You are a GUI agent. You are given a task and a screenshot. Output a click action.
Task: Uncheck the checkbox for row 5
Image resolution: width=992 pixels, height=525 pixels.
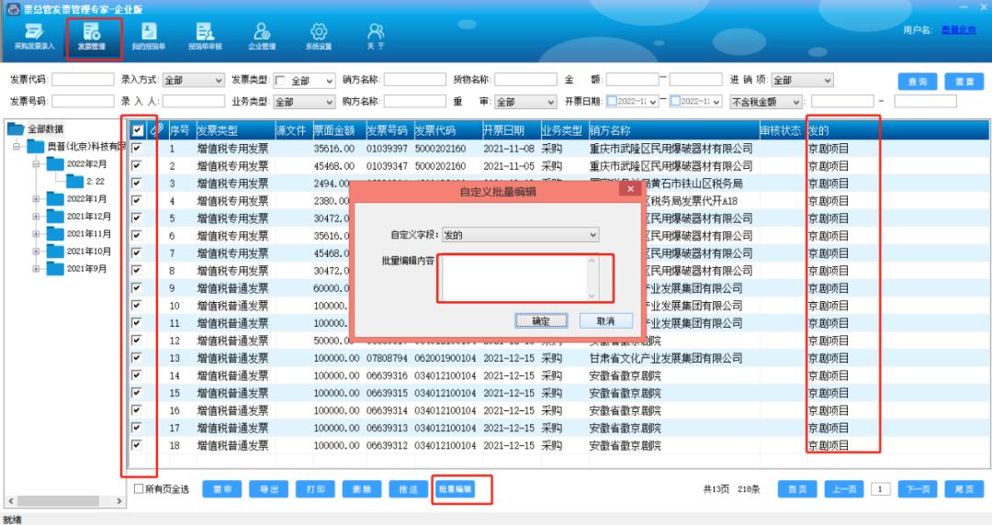tap(136, 218)
